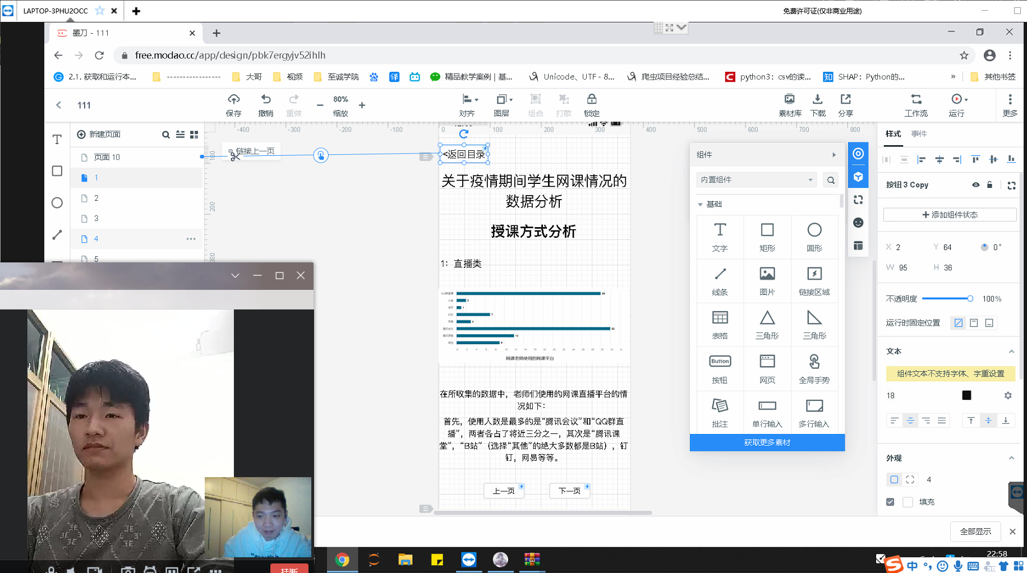Click the collapse page list icon

[x=180, y=135]
